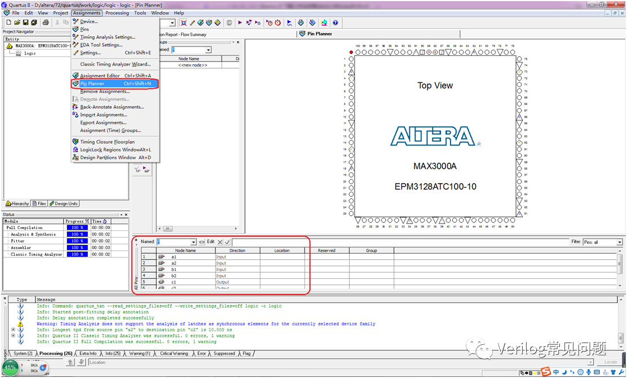Choose Assignment Editor from Assignments menu

tap(115, 75)
